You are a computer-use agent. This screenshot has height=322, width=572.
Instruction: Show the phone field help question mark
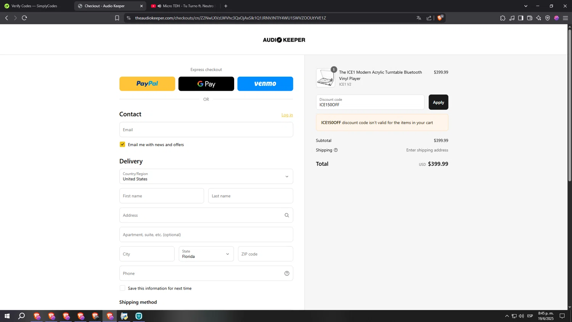(x=287, y=274)
